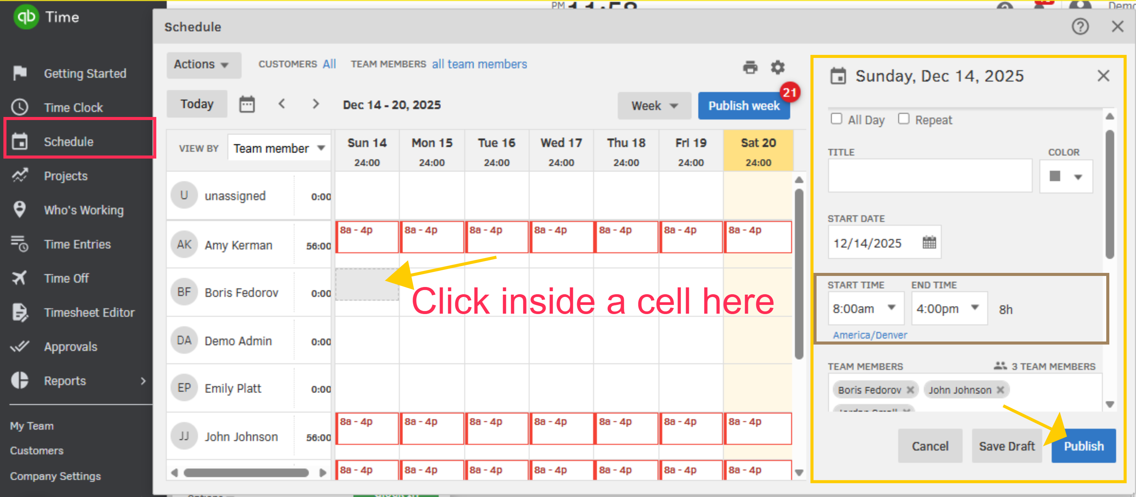Enable the All Day checkbox
The width and height of the screenshot is (1136, 497).
click(x=836, y=119)
